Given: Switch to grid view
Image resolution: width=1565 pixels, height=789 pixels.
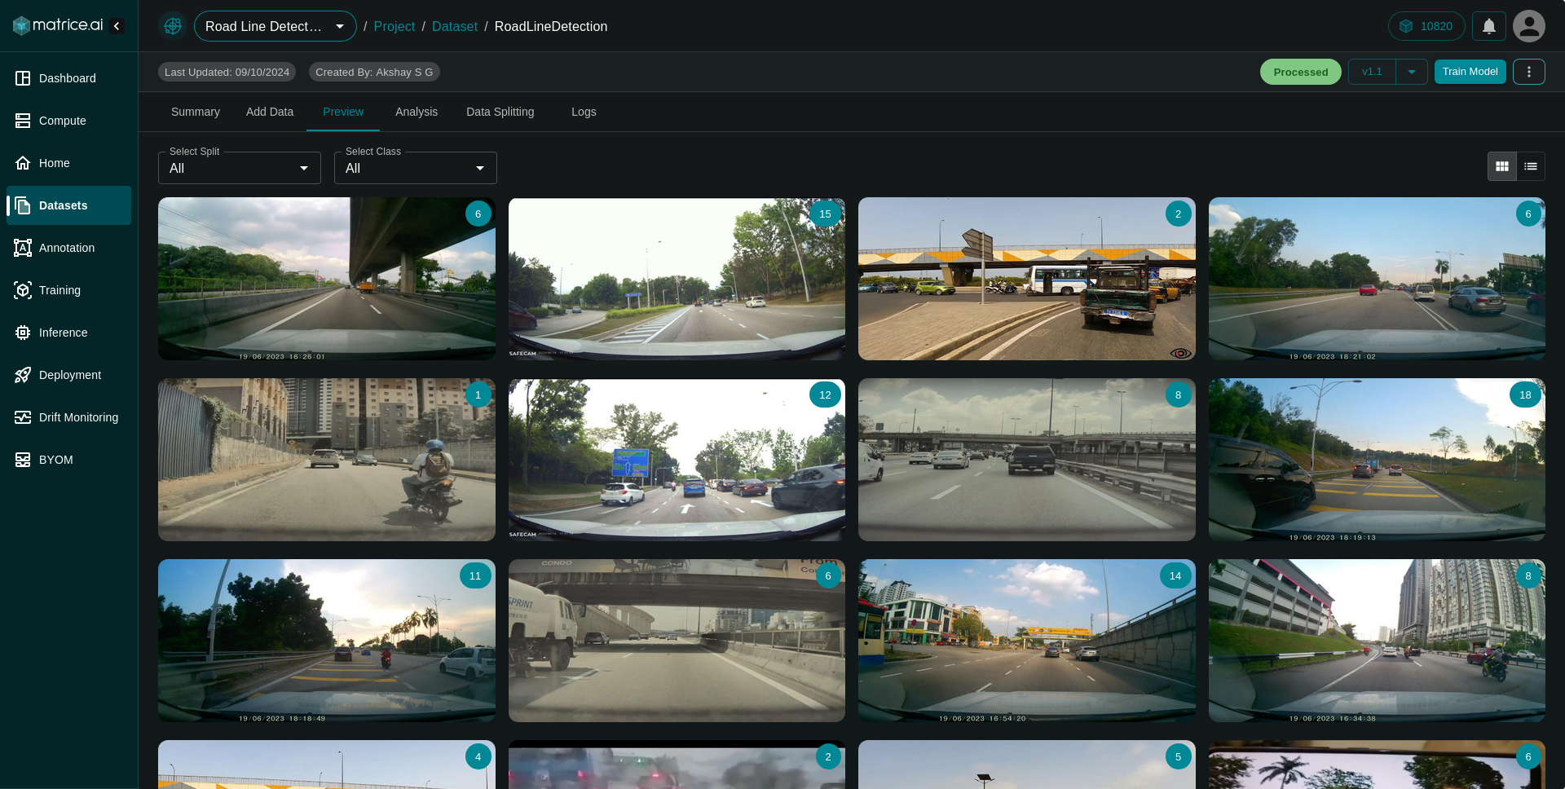Looking at the screenshot, I should (1502, 166).
